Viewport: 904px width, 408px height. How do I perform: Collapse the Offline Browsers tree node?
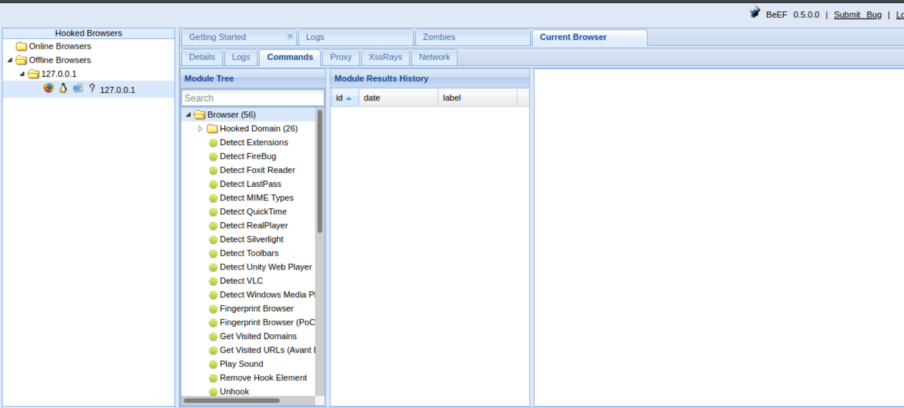tap(10, 60)
